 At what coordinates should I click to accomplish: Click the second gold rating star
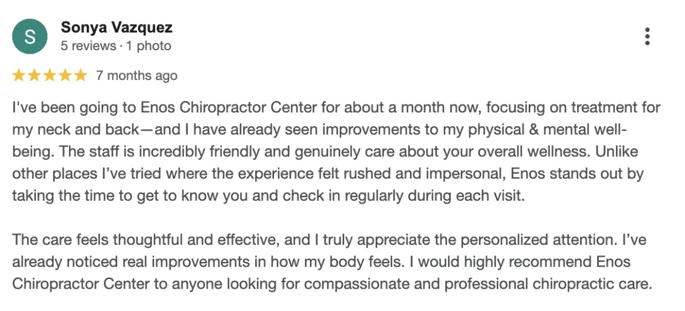[34, 75]
